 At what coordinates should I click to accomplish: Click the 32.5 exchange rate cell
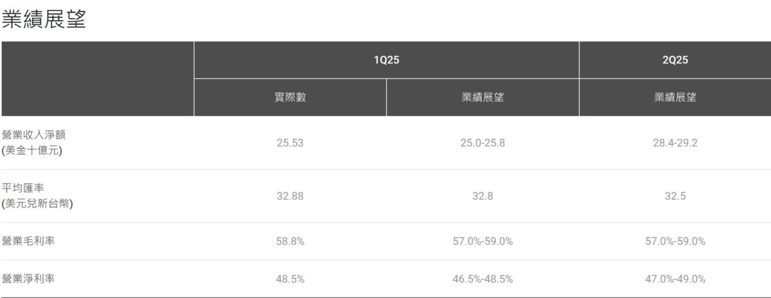pyautogui.click(x=675, y=196)
